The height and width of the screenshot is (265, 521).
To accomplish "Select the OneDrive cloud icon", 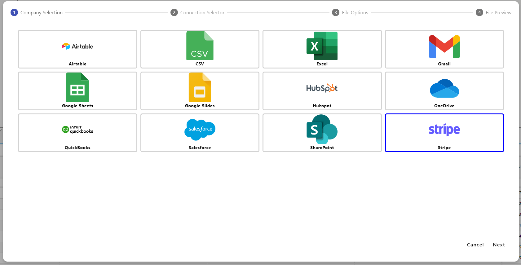I will [x=444, y=88].
